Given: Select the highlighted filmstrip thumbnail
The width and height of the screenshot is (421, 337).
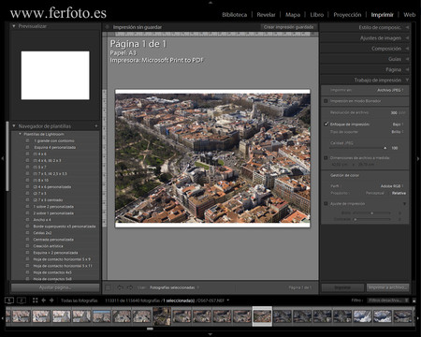Looking at the screenshot, I should (x=262, y=316).
